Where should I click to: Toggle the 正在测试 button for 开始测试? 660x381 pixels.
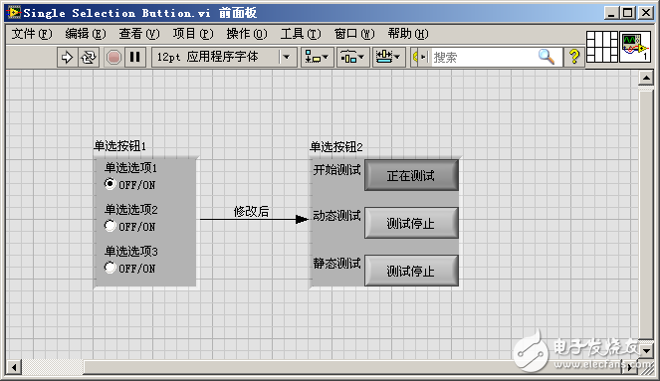tap(411, 175)
